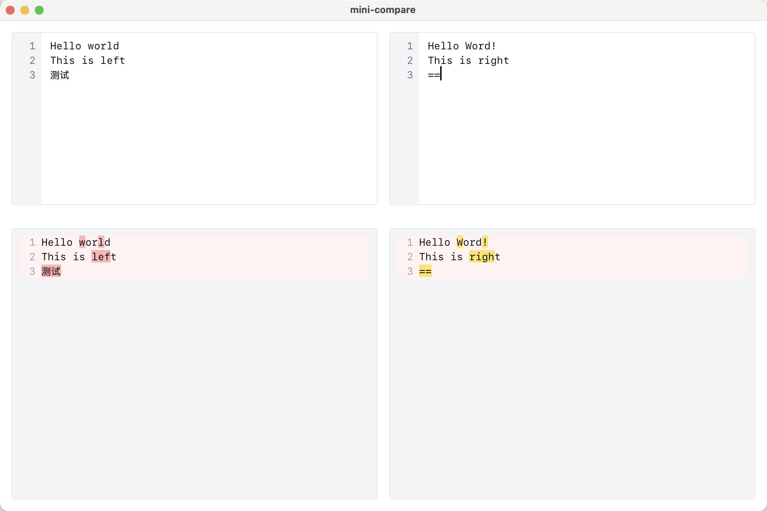Click the red close window button
The image size is (767, 511).
(10, 10)
